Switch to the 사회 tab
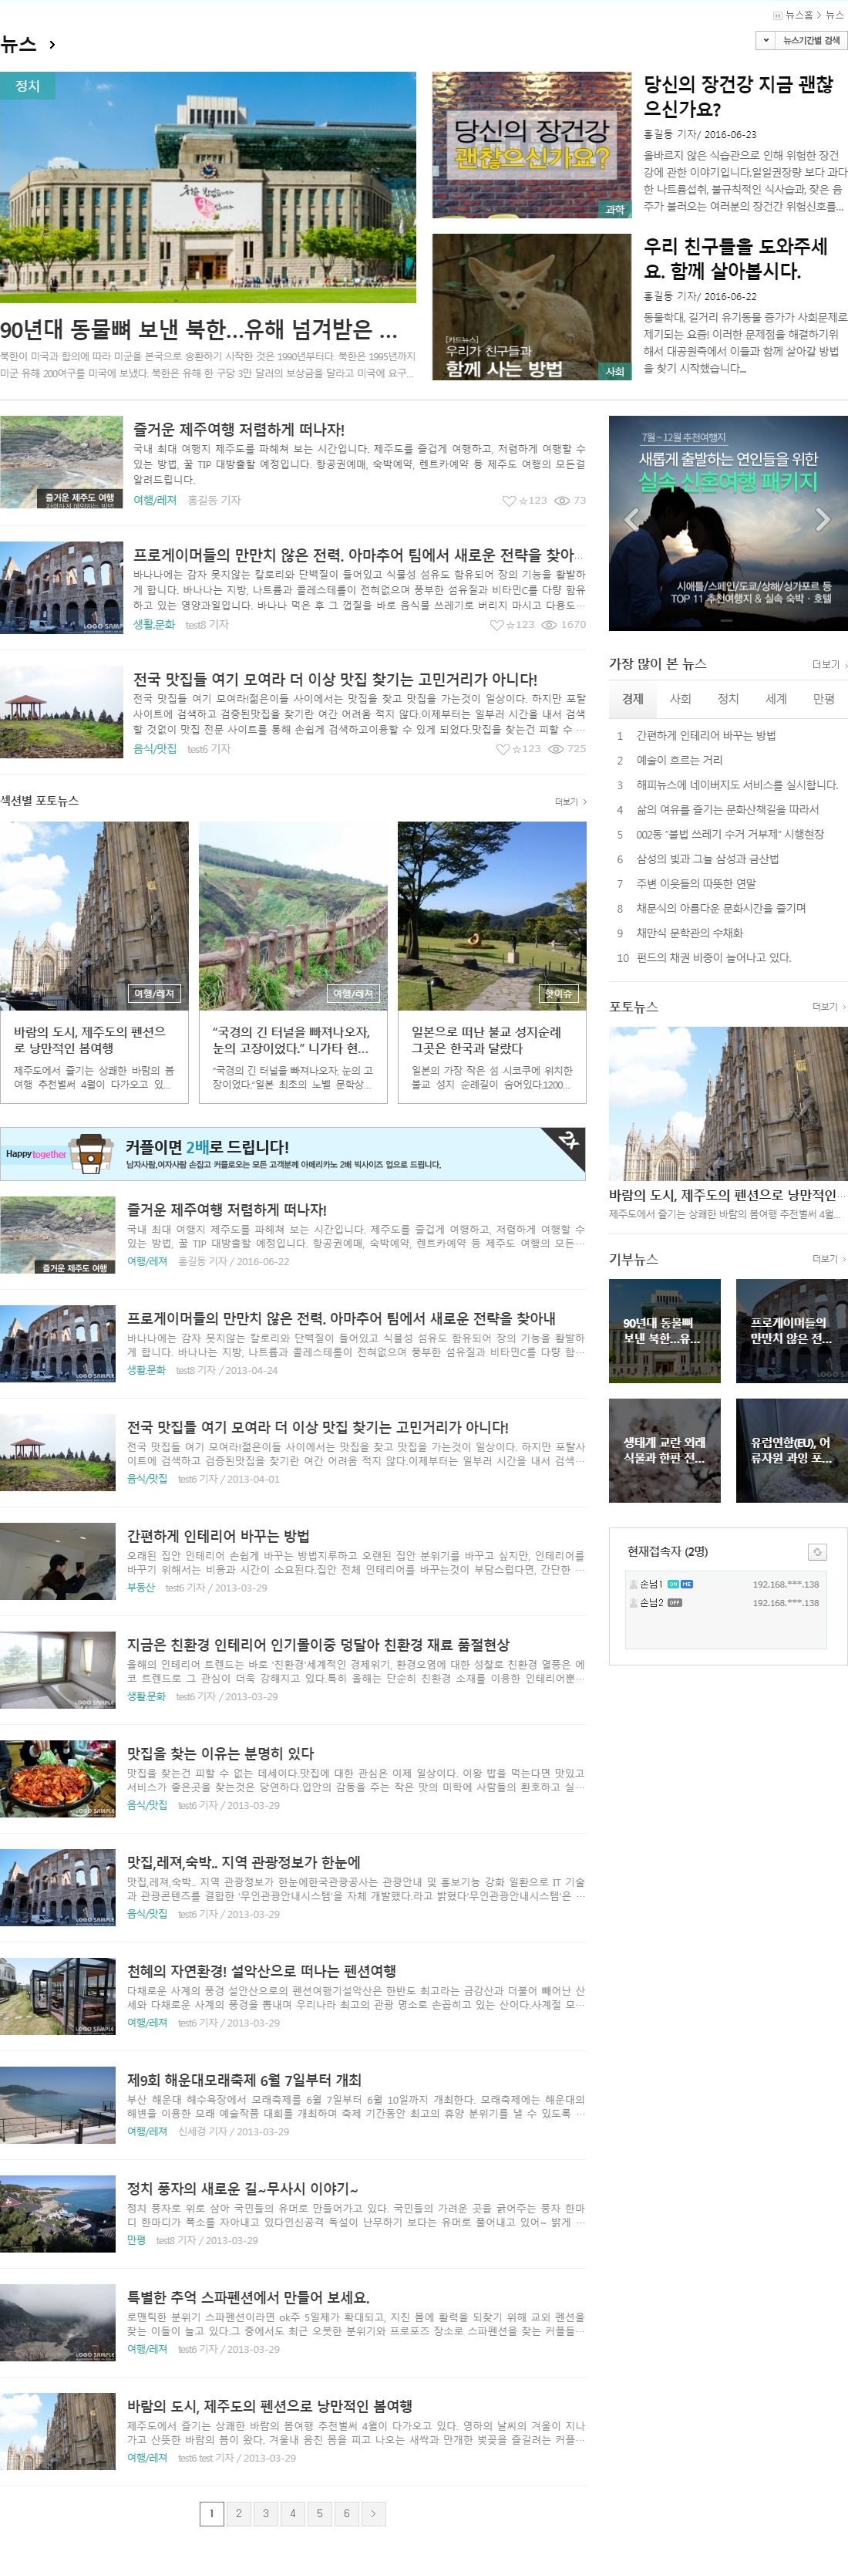Screen dimensions: 848x2565 pyautogui.click(x=680, y=699)
